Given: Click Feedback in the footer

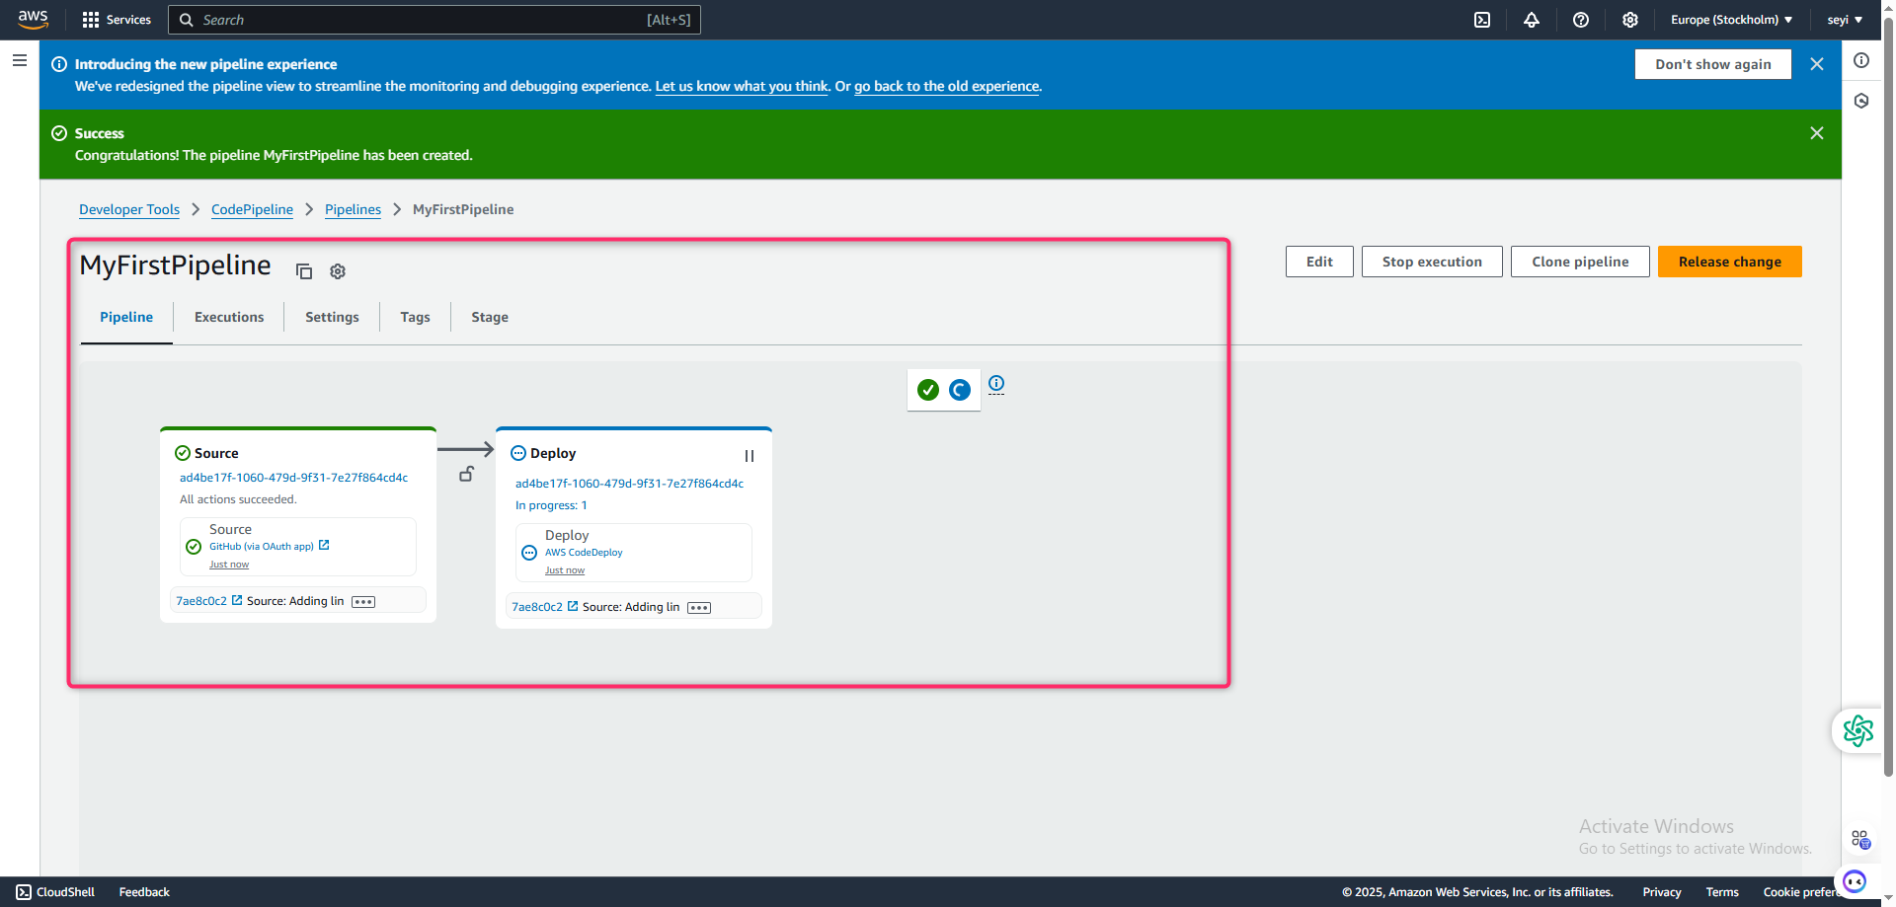Looking at the screenshot, I should point(144,892).
